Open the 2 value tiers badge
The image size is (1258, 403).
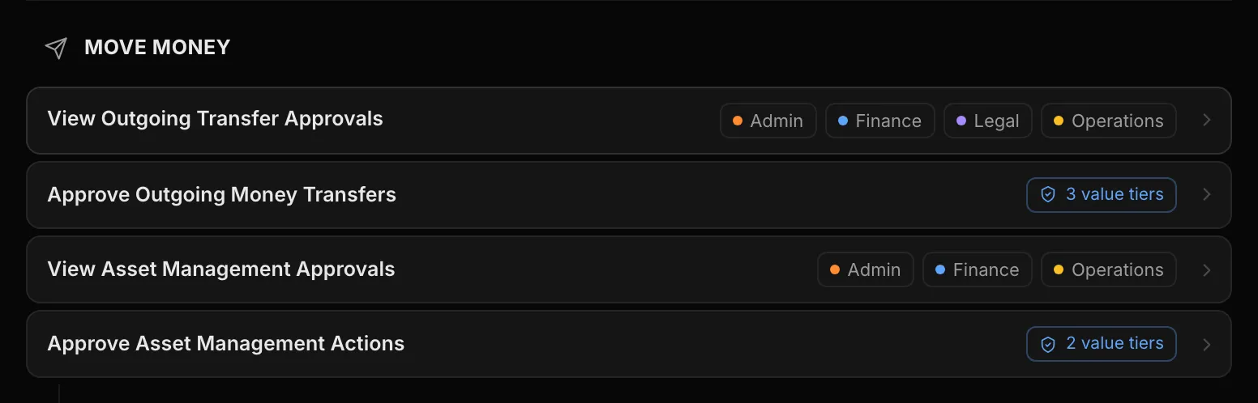pos(1102,344)
